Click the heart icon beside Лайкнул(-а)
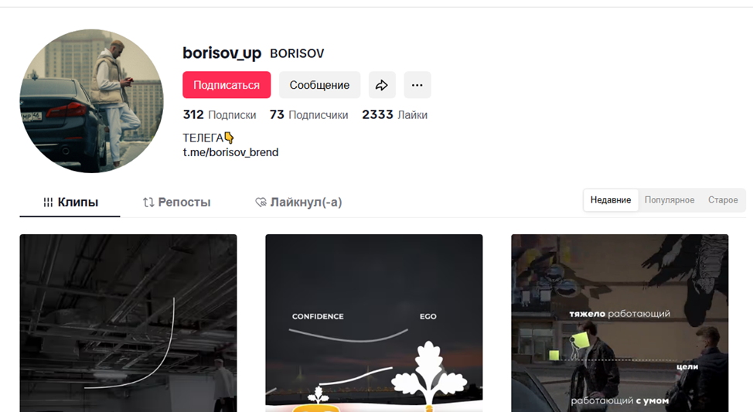Screen dimensions: 753x412 tap(261, 203)
